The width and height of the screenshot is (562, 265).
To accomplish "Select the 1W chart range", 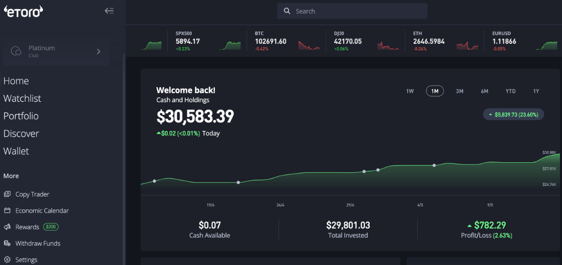I will click(410, 91).
